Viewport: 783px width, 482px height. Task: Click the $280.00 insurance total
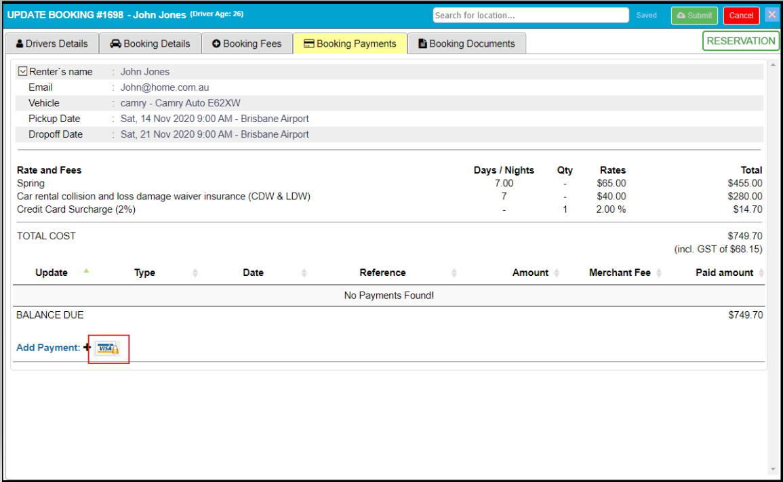tap(744, 197)
